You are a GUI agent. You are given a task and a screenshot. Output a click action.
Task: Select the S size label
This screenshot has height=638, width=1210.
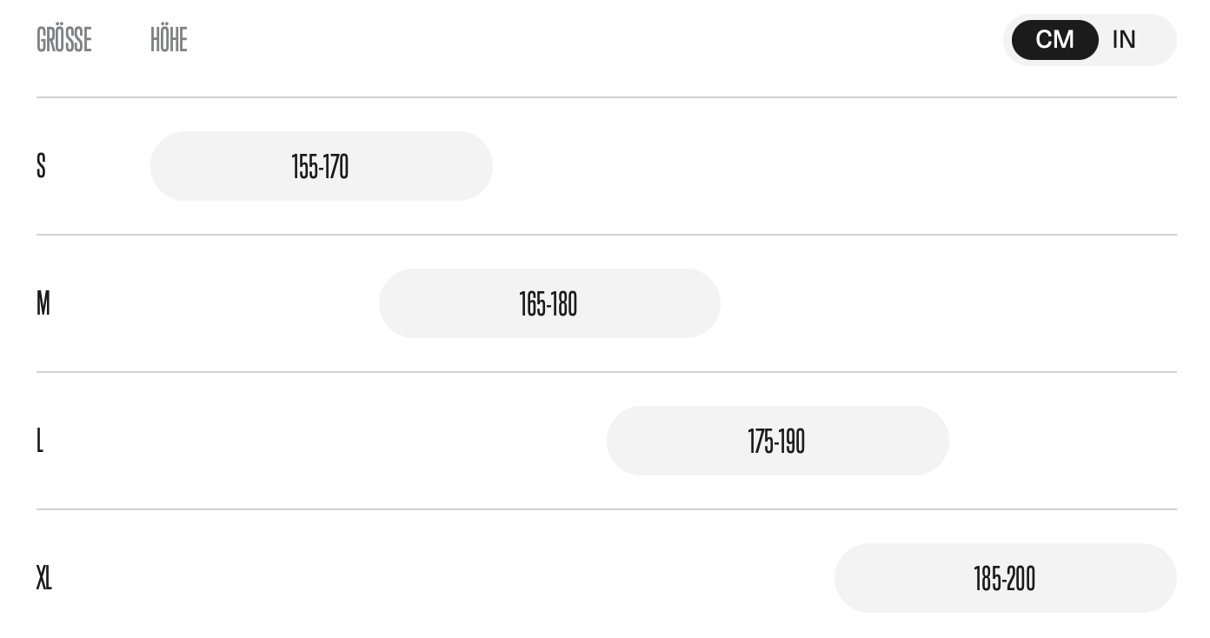(x=41, y=166)
